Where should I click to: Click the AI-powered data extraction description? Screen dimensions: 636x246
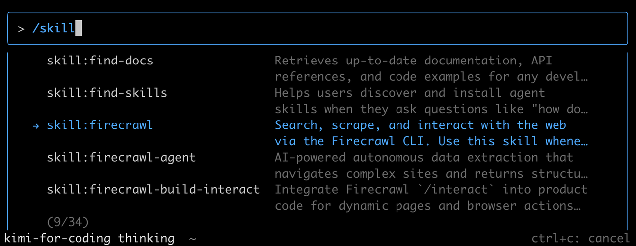pos(431,166)
